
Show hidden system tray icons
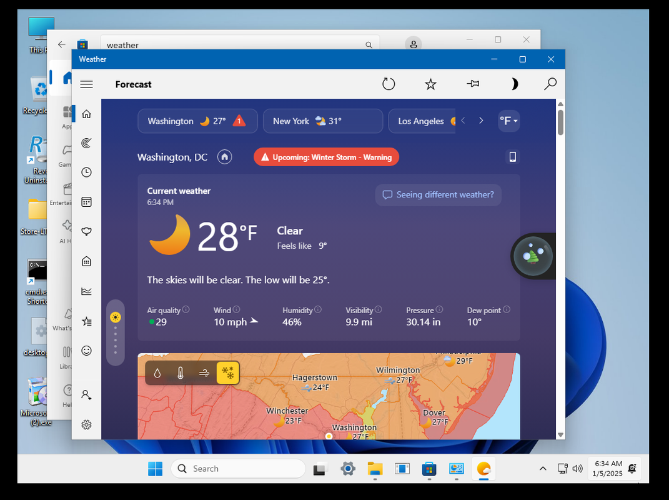543,469
